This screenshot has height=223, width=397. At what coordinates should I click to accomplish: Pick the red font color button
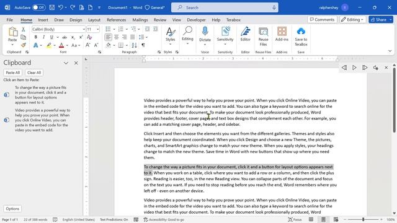click(61, 45)
